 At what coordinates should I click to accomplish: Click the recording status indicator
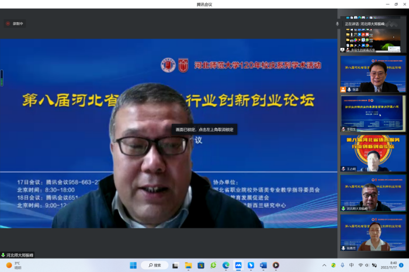[15, 24]
